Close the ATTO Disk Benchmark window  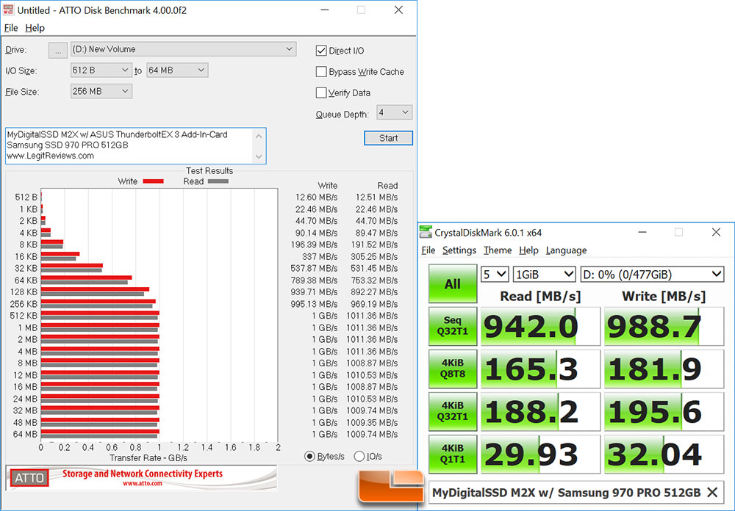pyautogui.click(x=398, y=10)
